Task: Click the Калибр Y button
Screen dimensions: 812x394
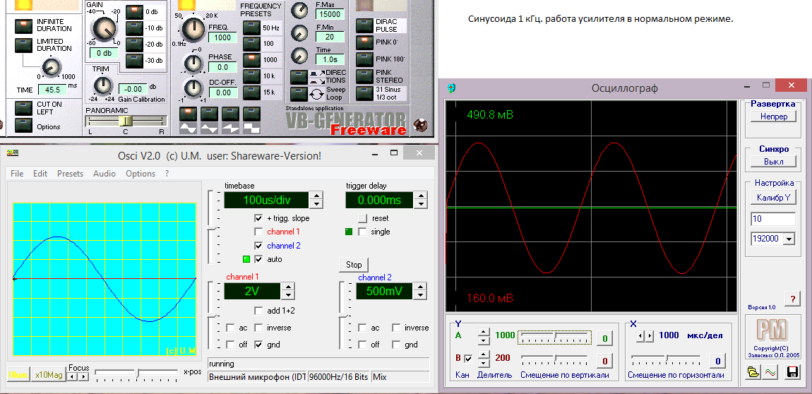Action: point(772,197)
